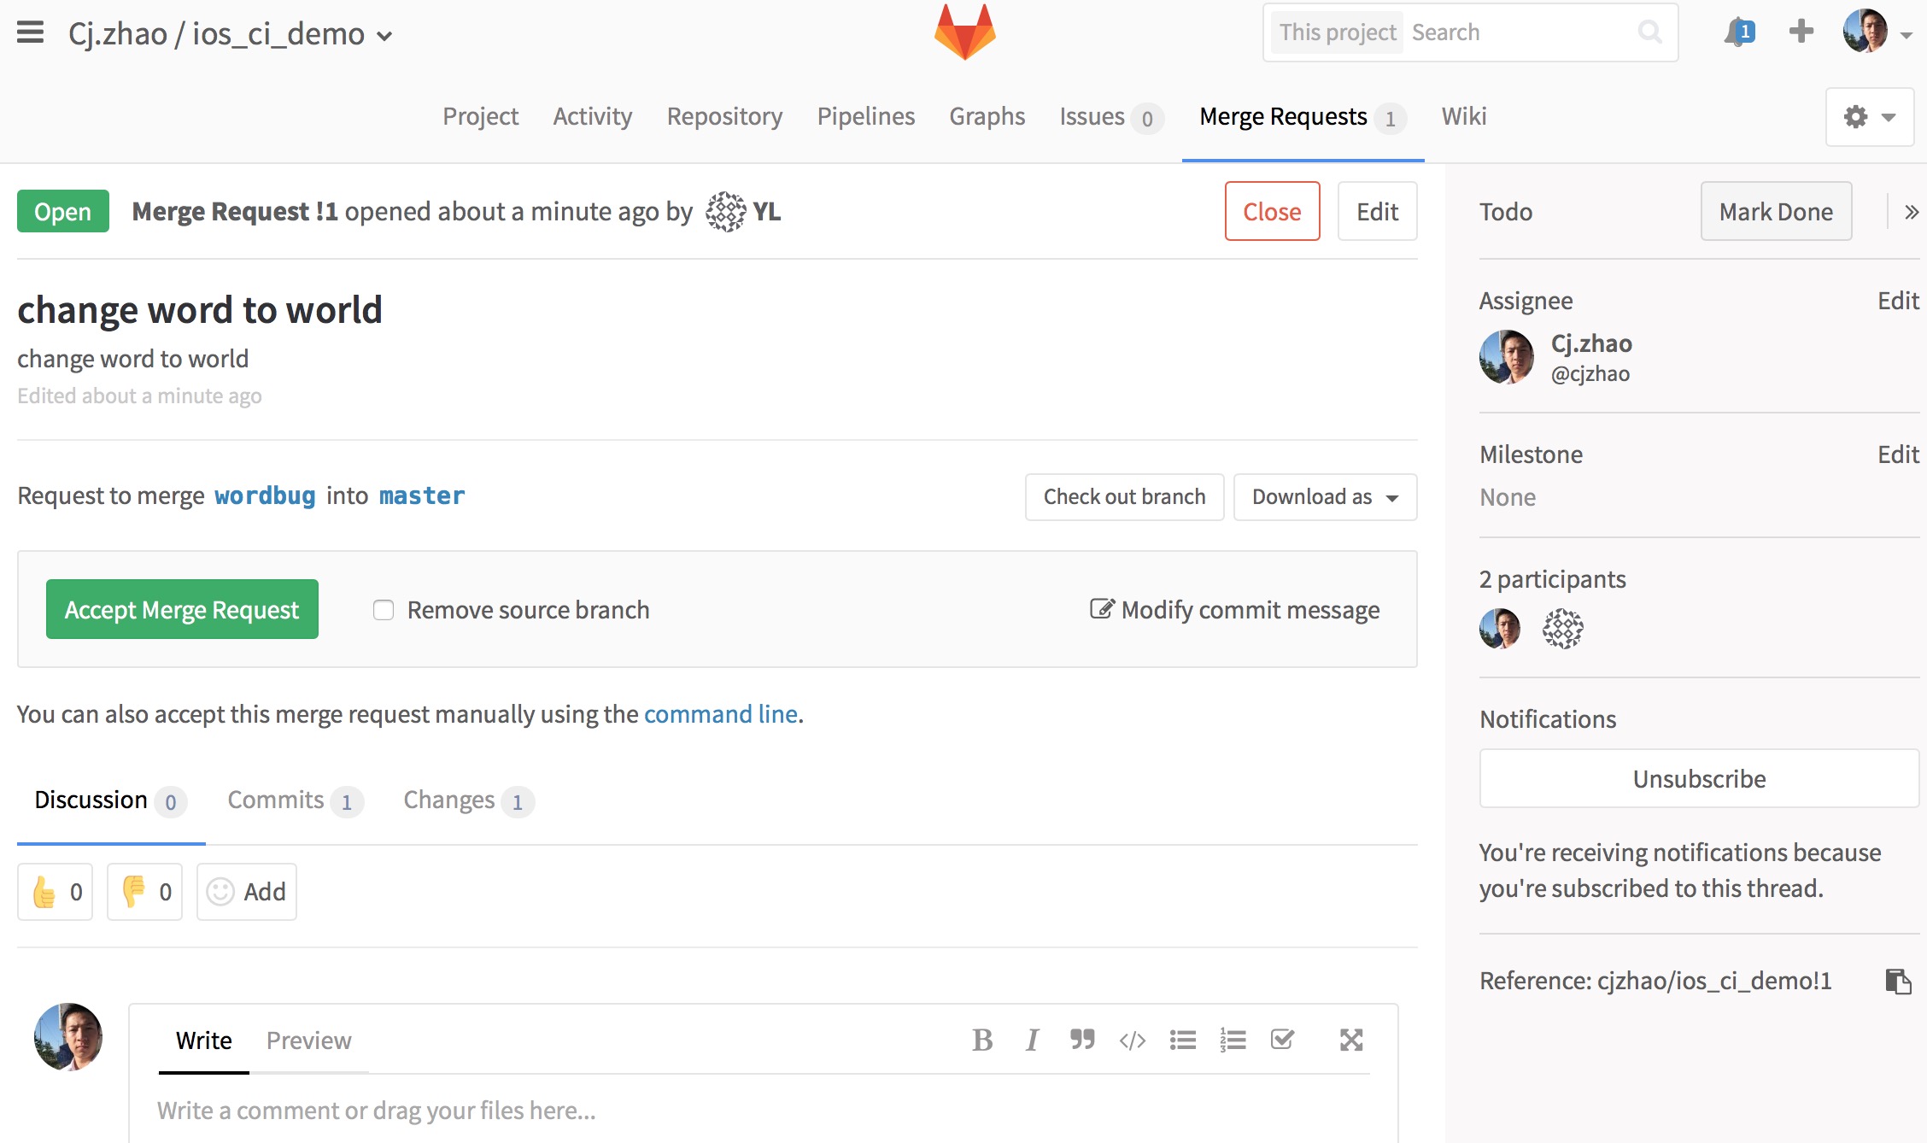The width and height of the screenshot is (1927, 1143).
Task: Expand the settings gear dropdown top right
Action: point(1870,115)
